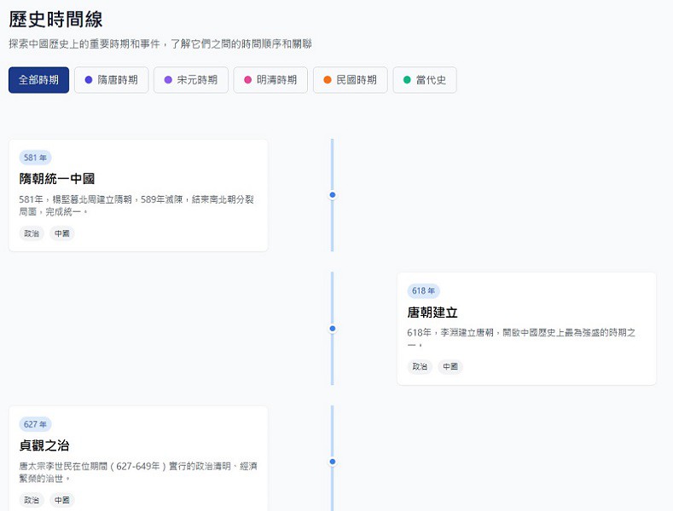
Task: Select the 全部時期 filter button
Action: [38, 80]
